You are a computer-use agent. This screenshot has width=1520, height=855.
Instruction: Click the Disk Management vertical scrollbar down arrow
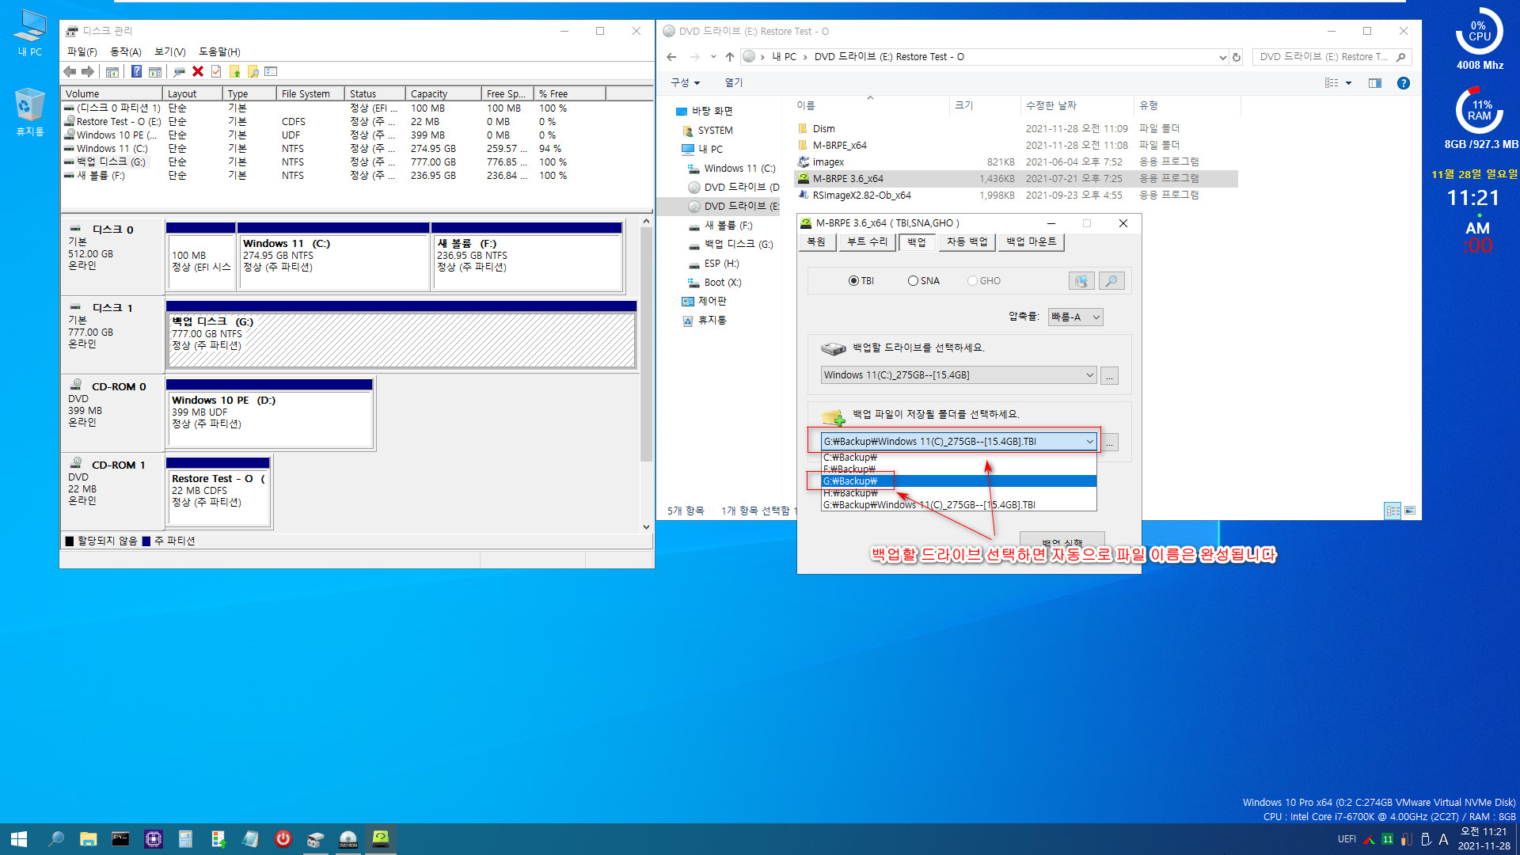click(x=646, y=526)
